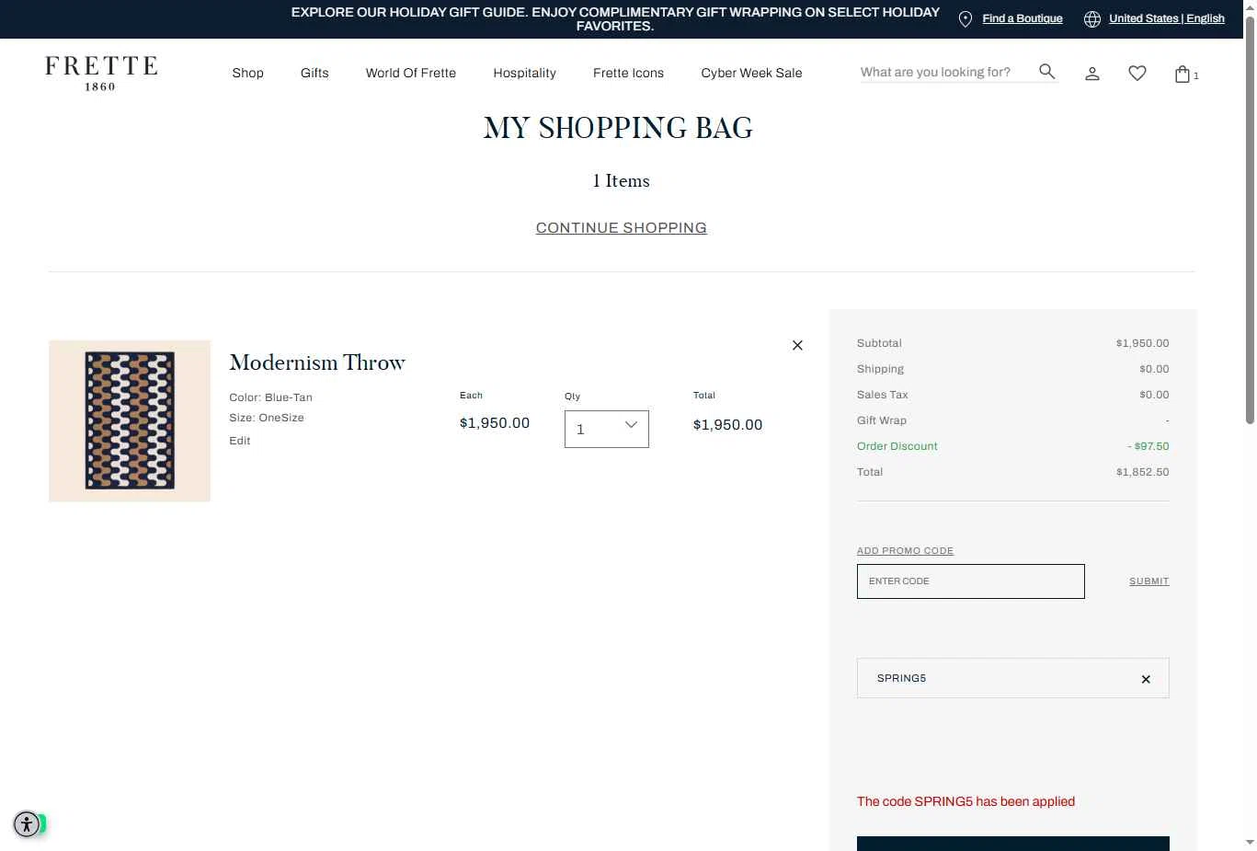
Task: Remove Modernism Throw from the bag
Action: [797, 345]
